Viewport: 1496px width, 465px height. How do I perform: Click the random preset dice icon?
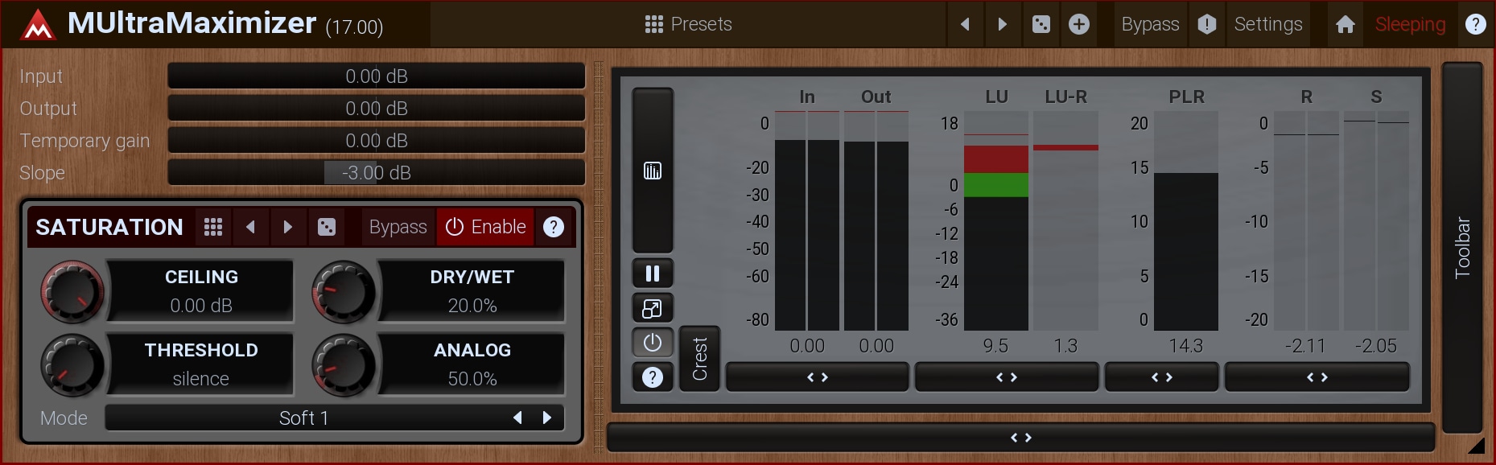coord(1041,24)
